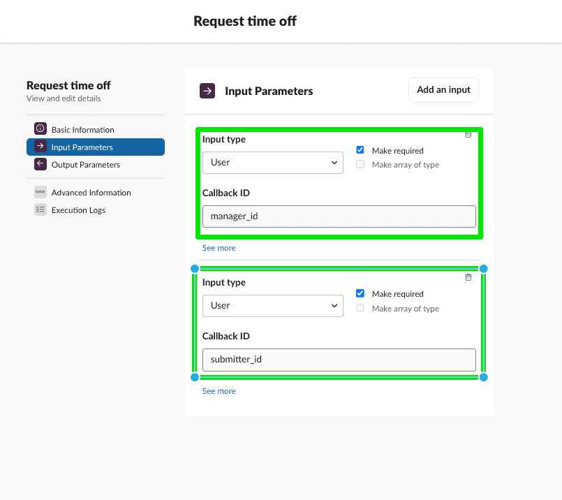Click the Input Parameters header arrow icon

coord(207,91)
